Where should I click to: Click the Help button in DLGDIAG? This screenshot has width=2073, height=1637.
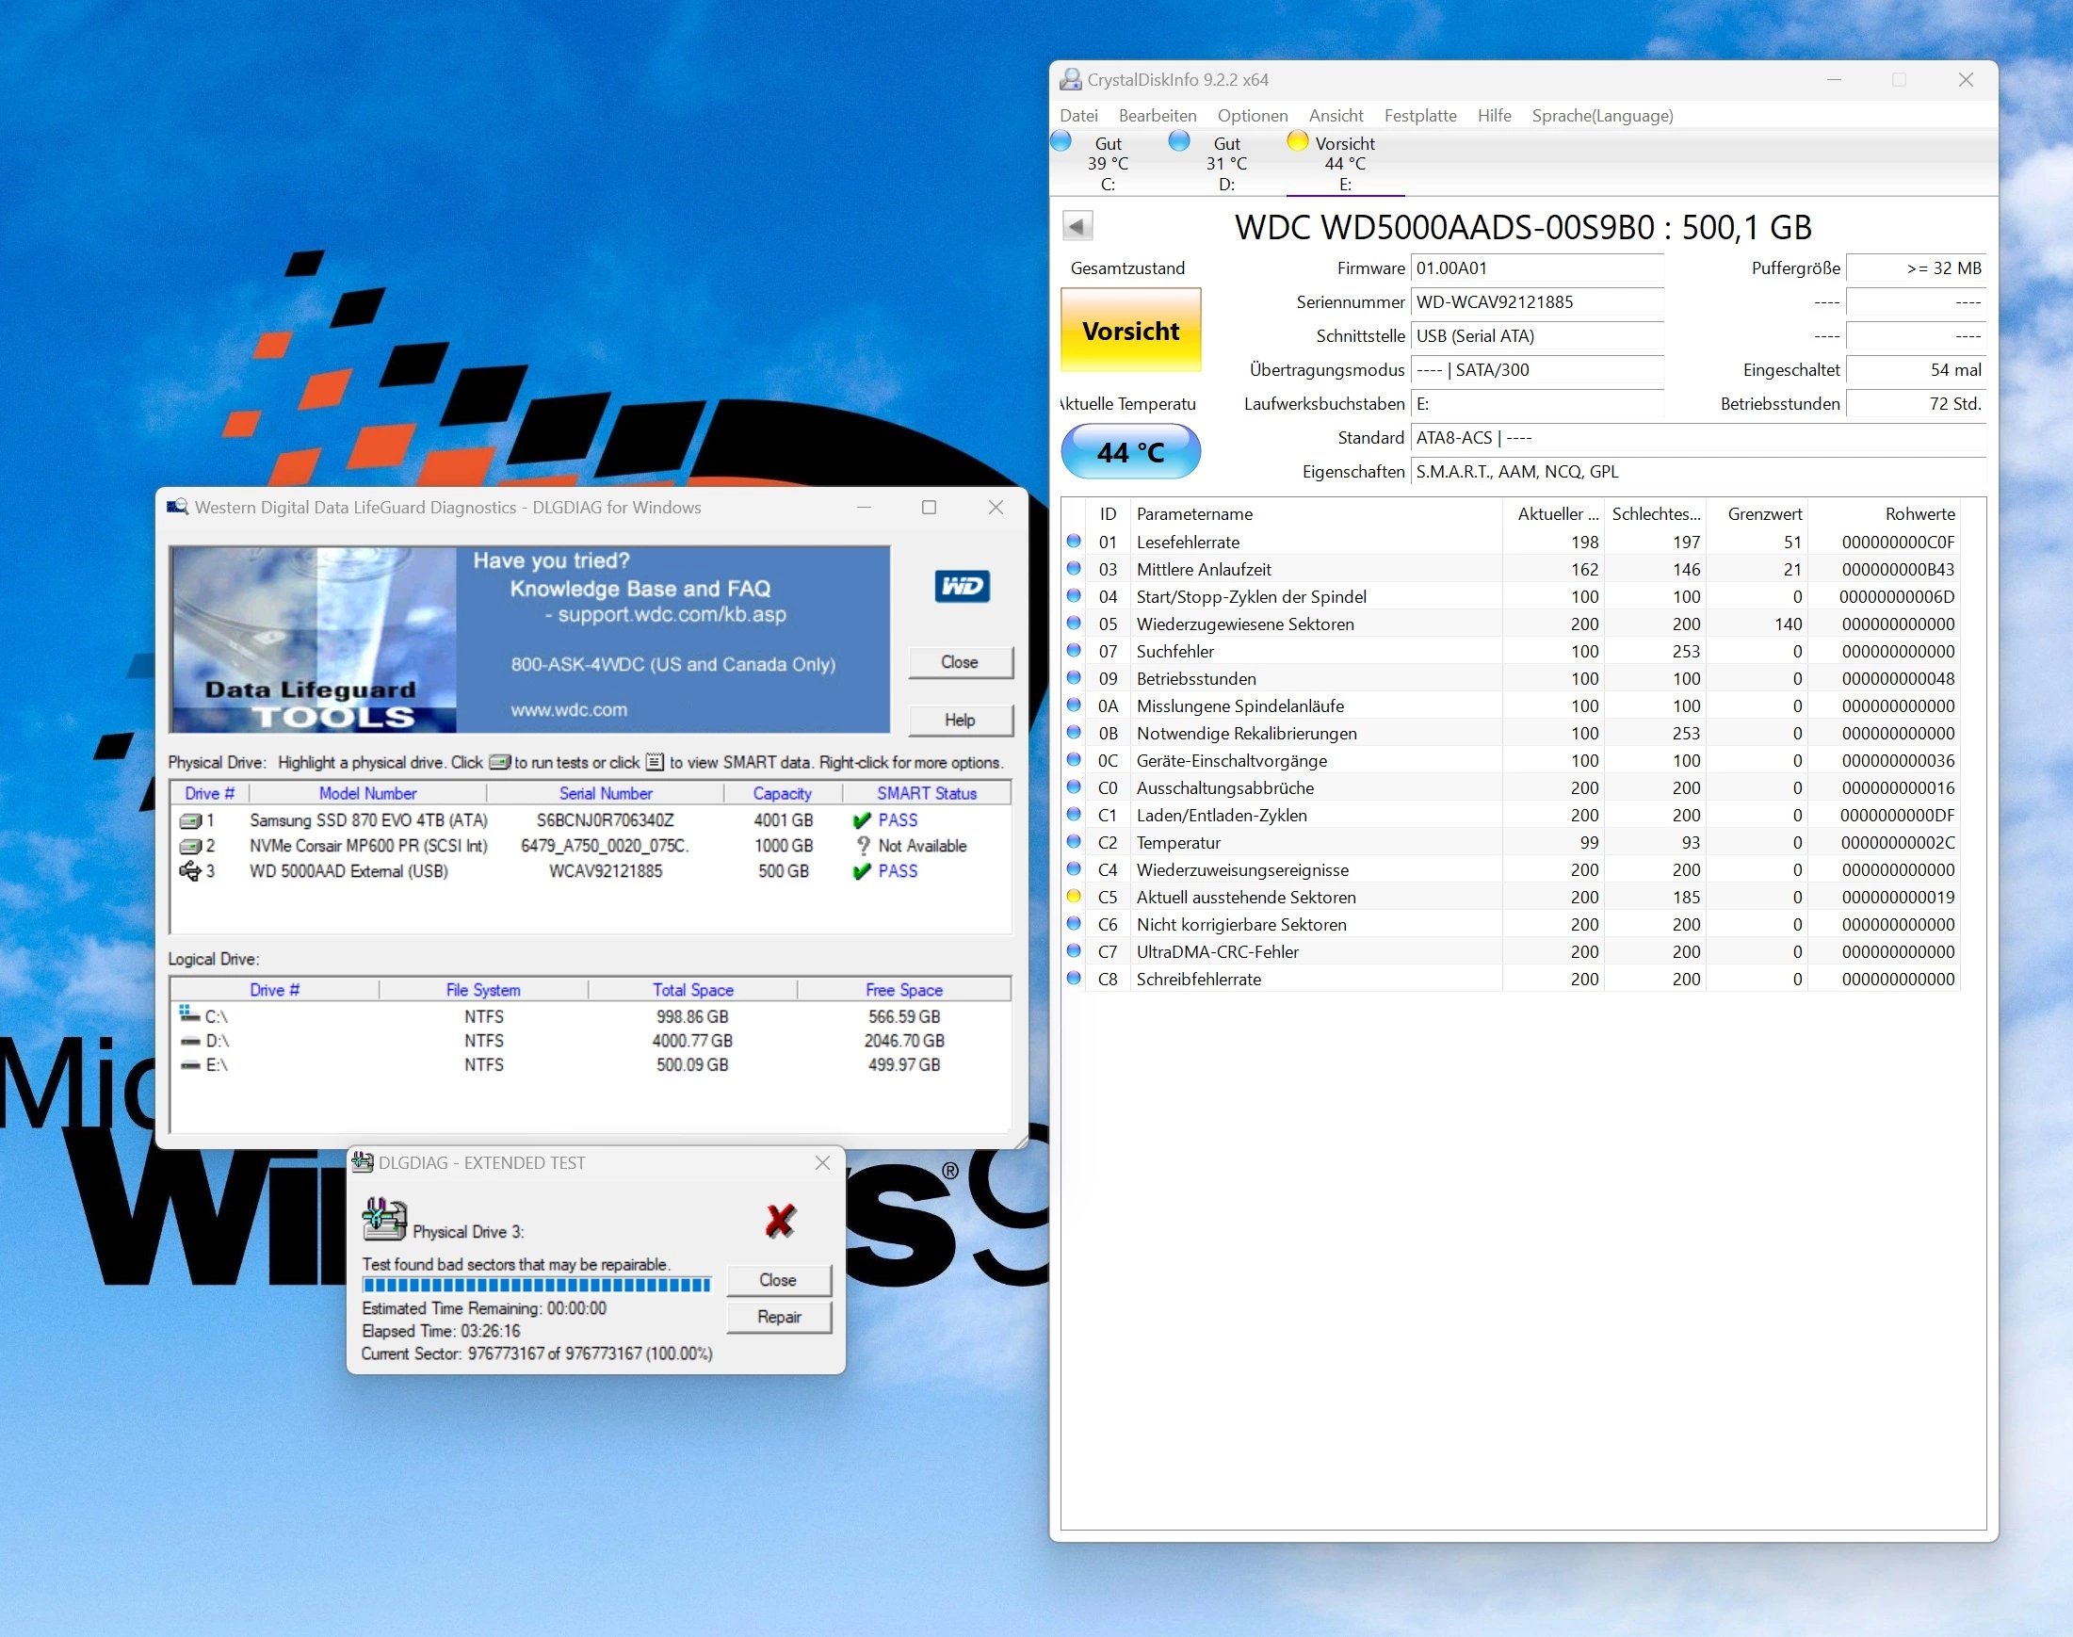coord(960,720)
